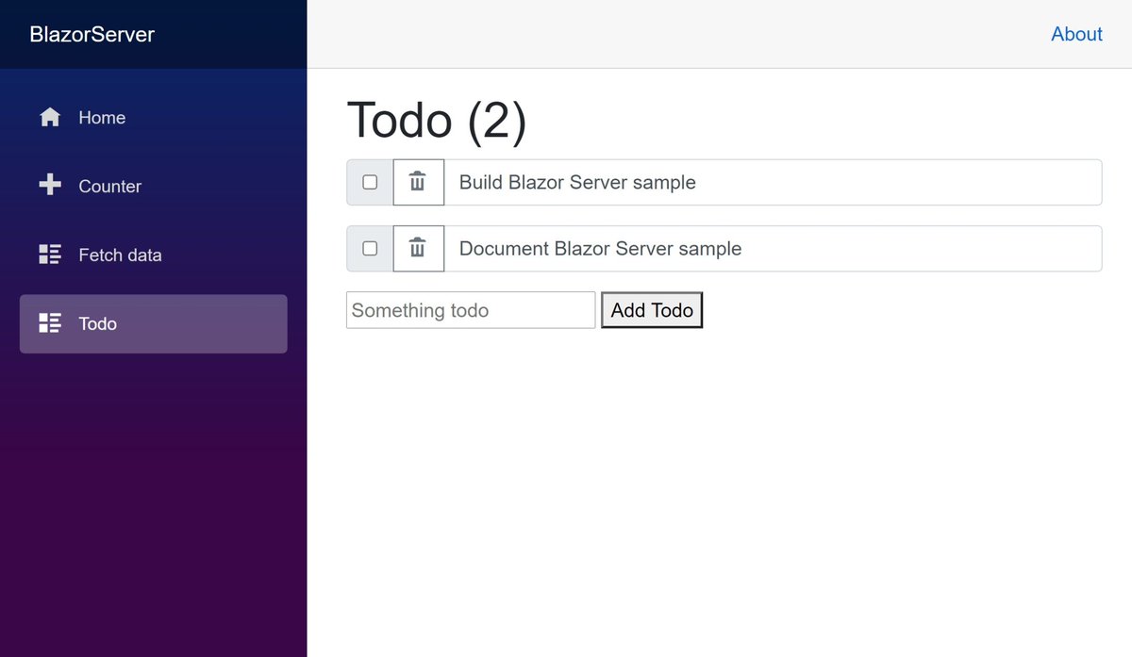The width and height of the screenshot is (1132, 657).
Task: Click the Fetch data list icon
Action: tap(50, 255)
